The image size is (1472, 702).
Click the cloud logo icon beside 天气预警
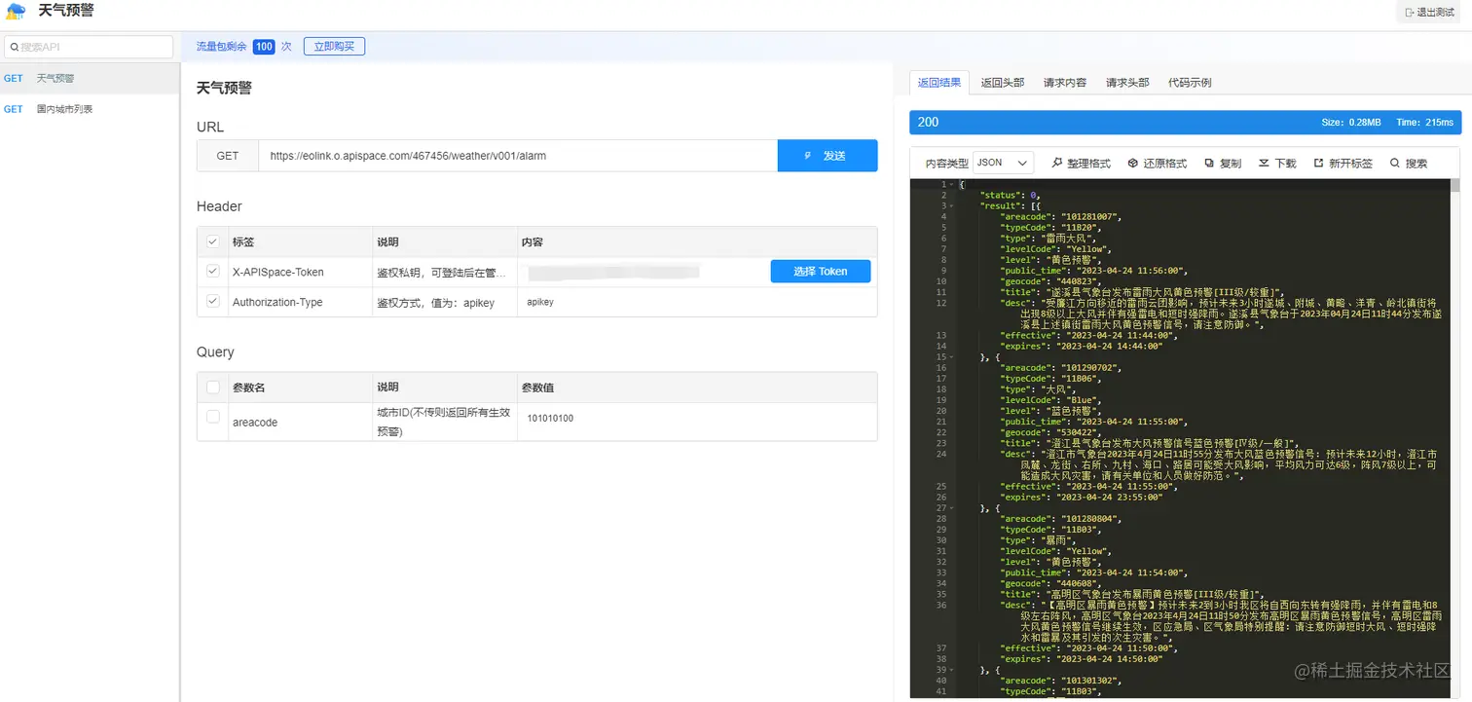[x=16, y=12]
